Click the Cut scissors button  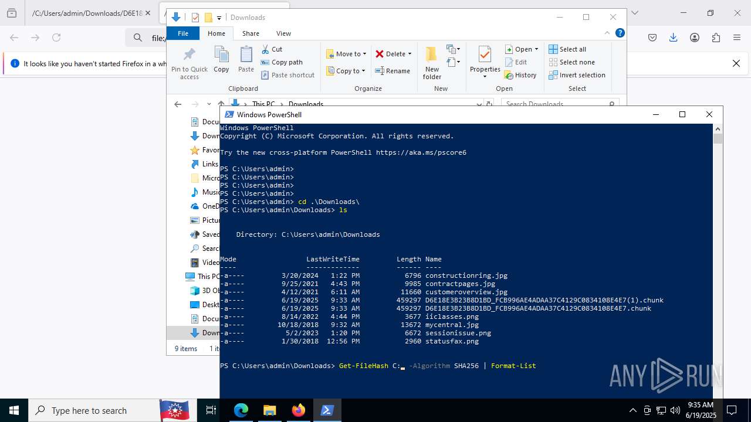click(272, 49)
